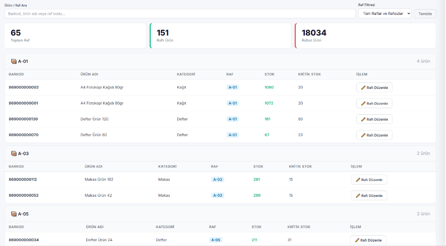Select the Toplam Raf summary card
This screenshot has width=446, height=246.
point(75,36)
